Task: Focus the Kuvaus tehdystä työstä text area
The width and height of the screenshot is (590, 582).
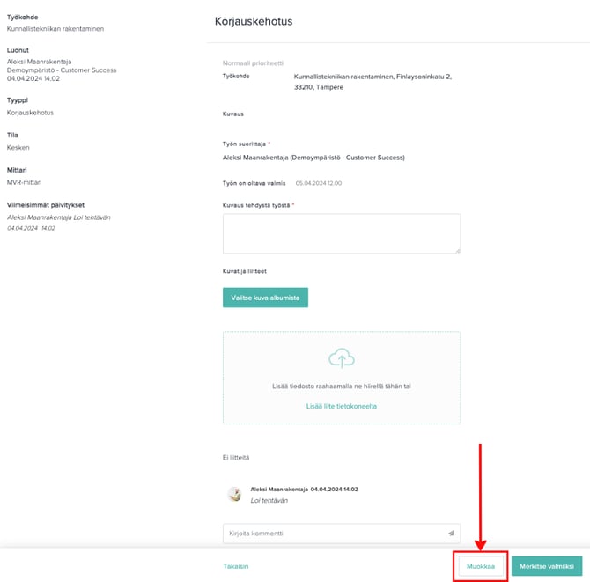Action: coord(341,233)
